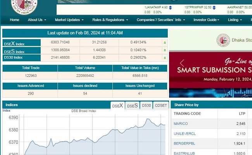Expand the About Us menu
This screenshot has width=252, height=155.
[x=37, y=20]
